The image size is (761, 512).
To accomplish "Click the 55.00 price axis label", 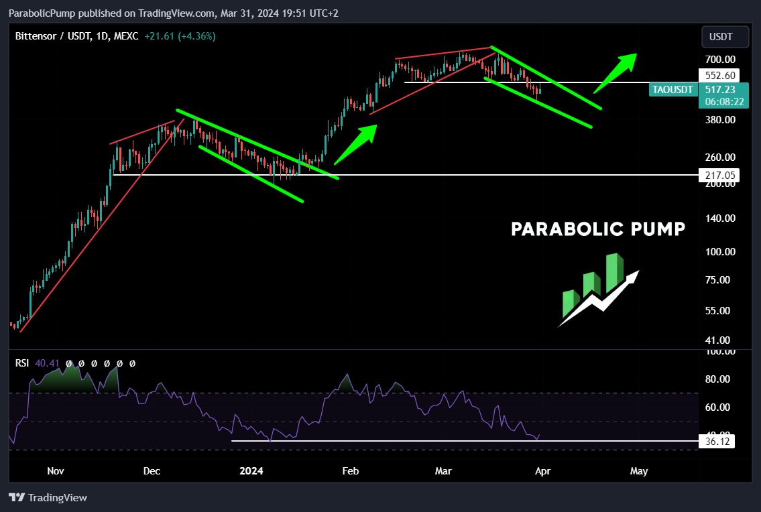I will (717, 310).
